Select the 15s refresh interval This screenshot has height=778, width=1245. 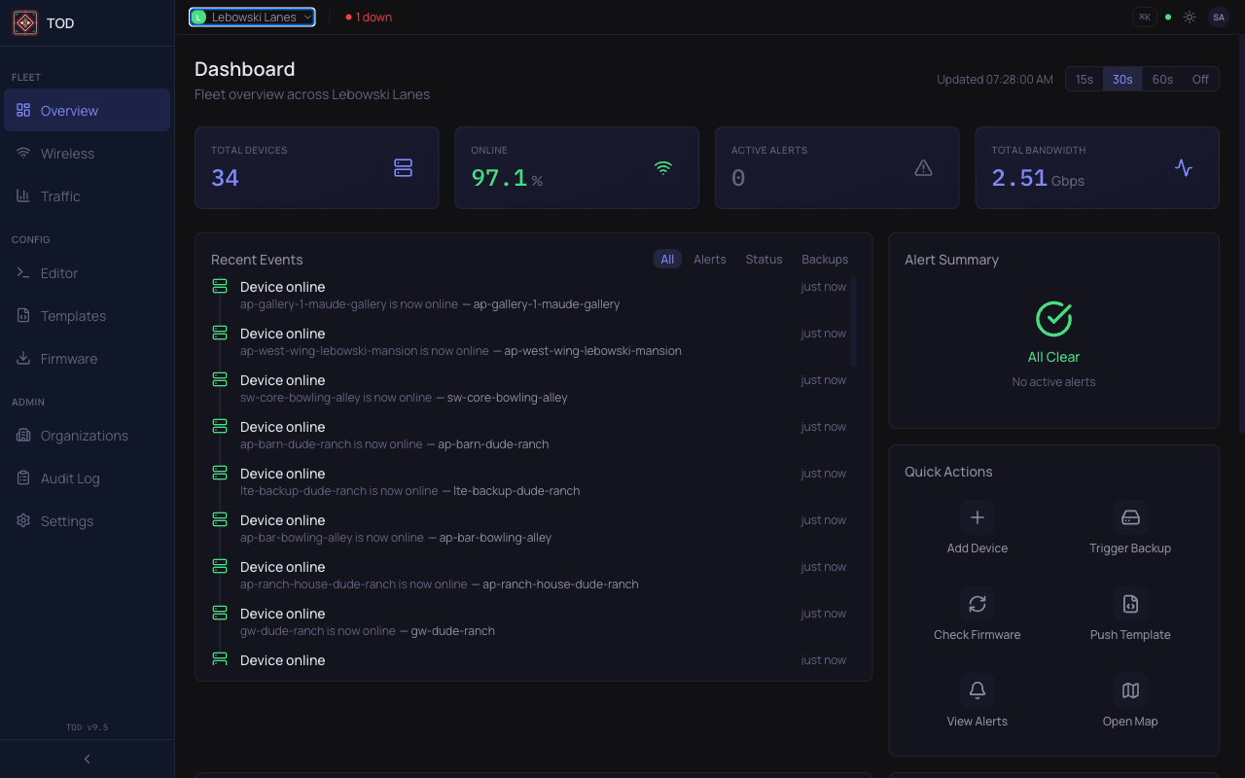point(1084,79)
